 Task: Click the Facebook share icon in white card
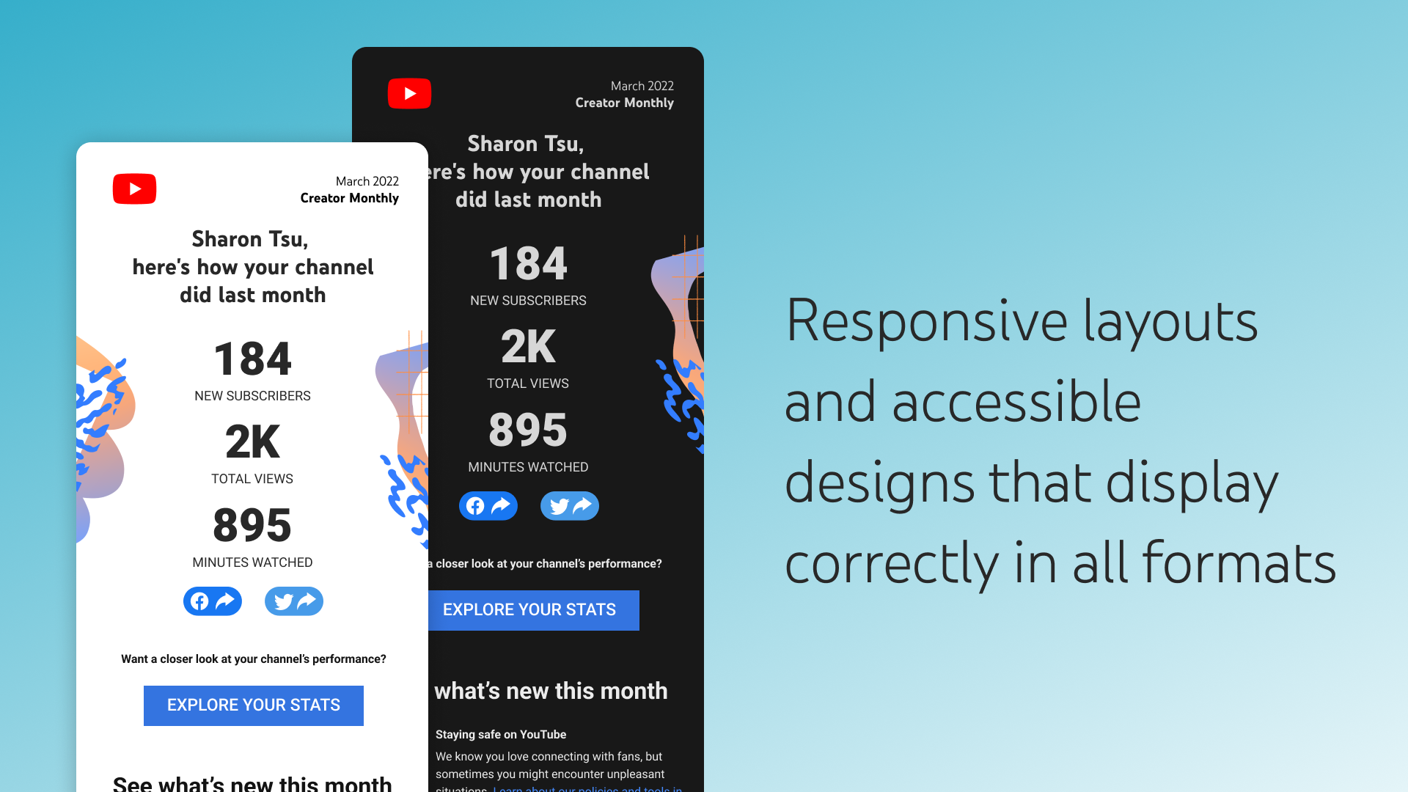click(212, 601)
